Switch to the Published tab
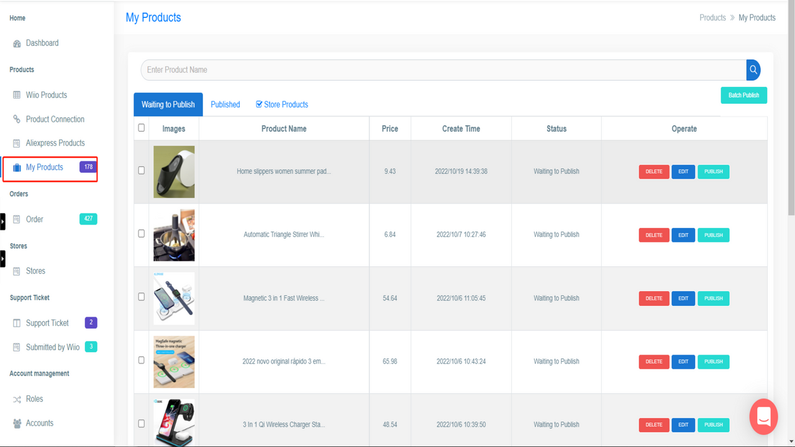 pos(225,104)
